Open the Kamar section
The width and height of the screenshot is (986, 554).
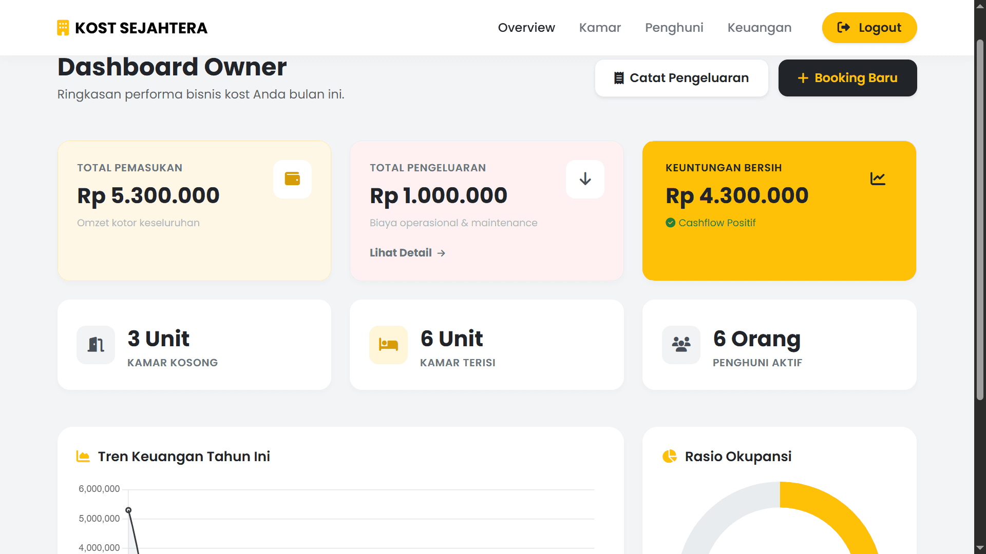(600, 28)
